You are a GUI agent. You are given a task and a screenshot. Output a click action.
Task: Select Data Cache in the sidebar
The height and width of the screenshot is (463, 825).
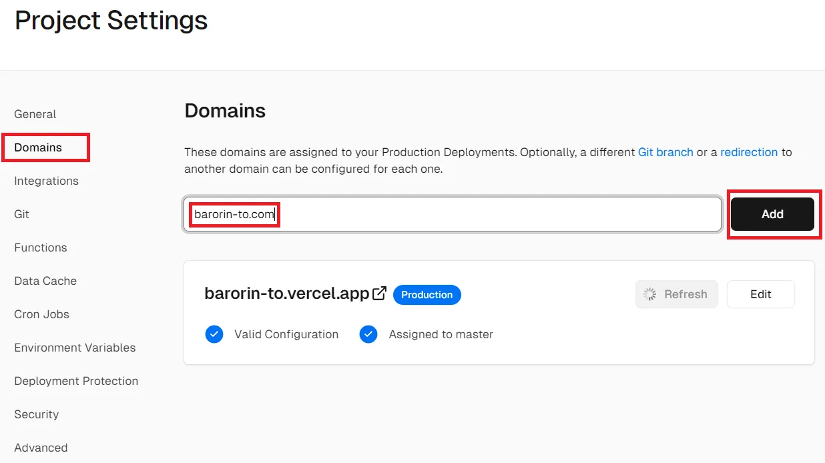click(45, 281)
